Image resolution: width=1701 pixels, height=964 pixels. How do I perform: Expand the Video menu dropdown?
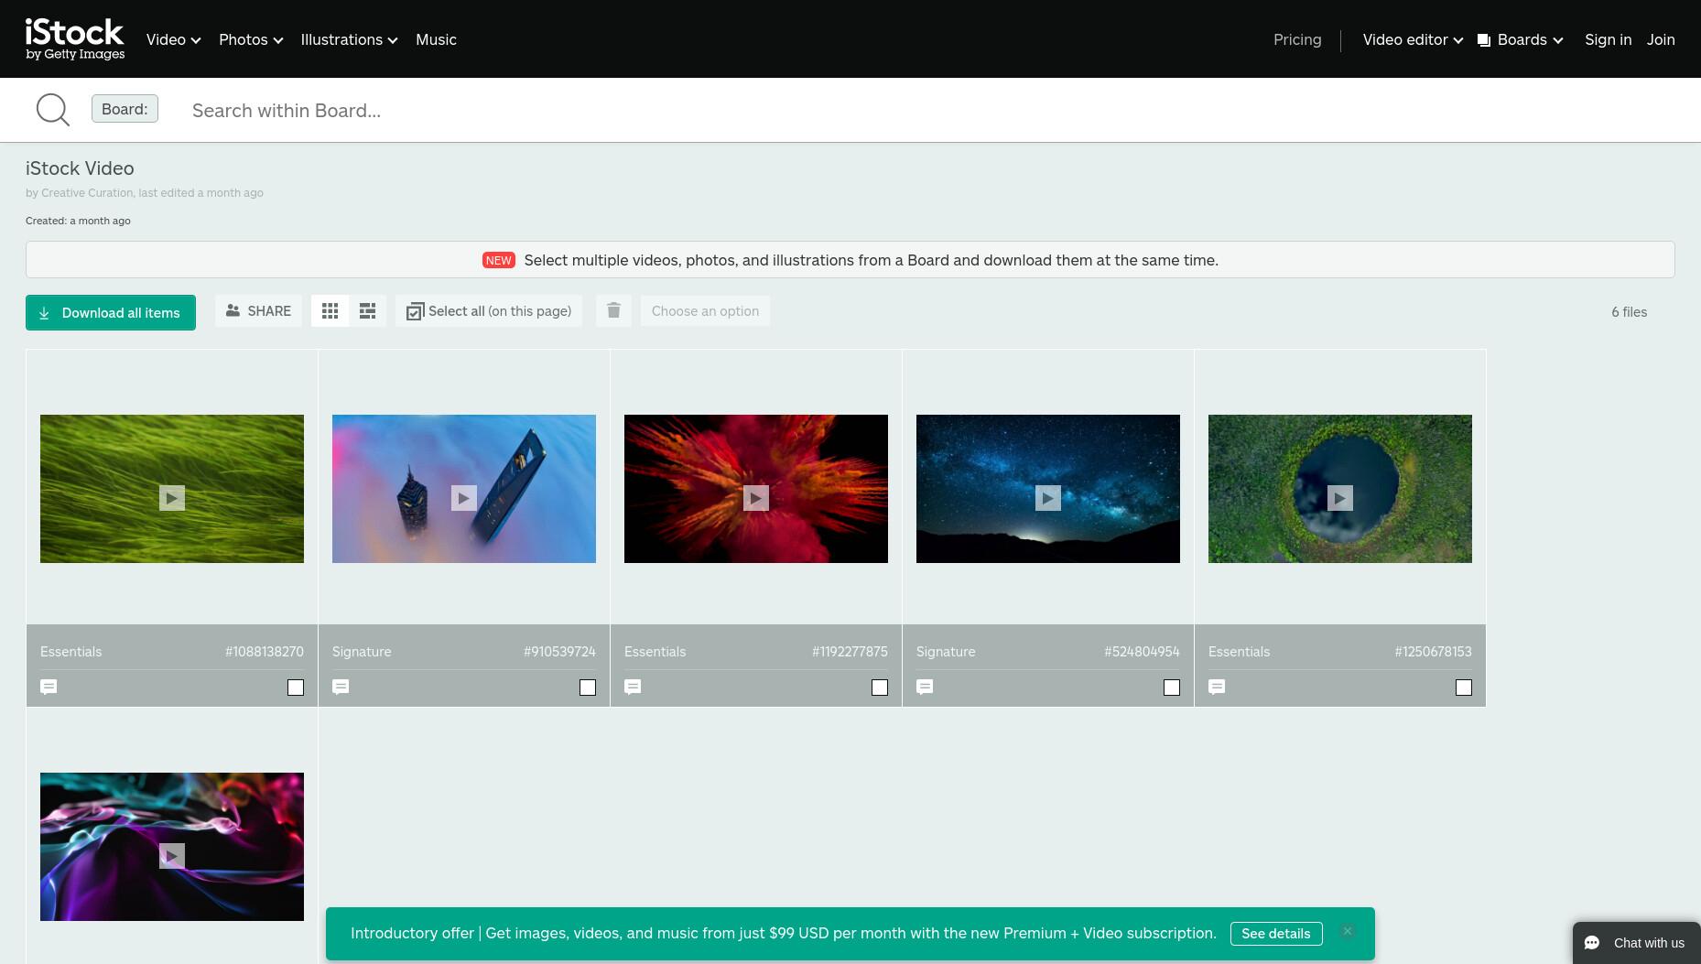173,39
